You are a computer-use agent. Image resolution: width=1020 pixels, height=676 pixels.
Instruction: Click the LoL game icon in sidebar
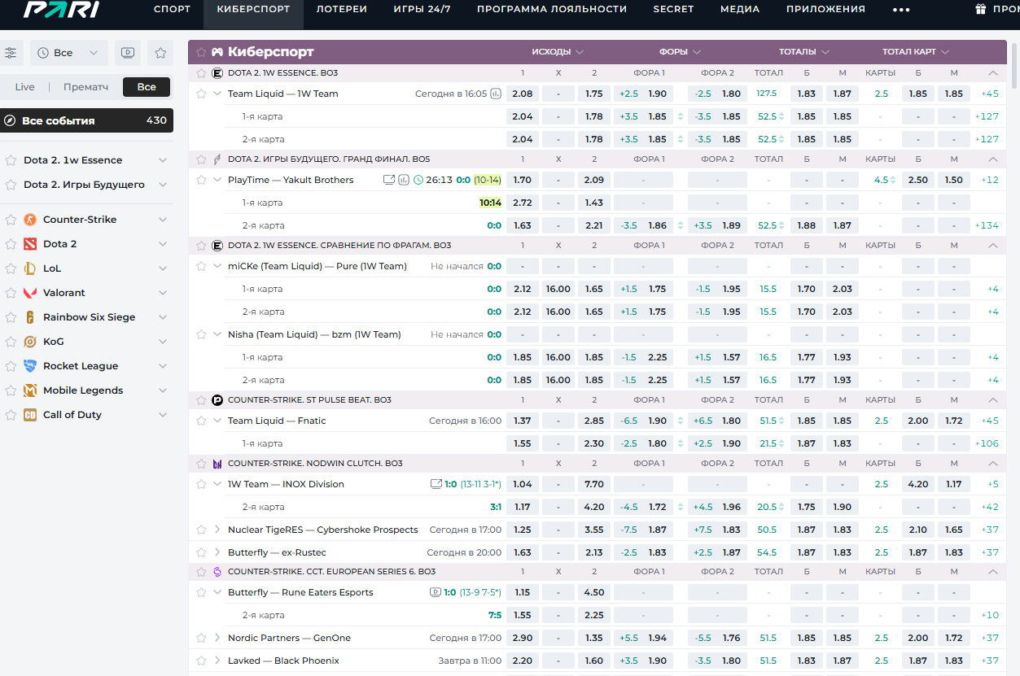[x=30, y=268]
